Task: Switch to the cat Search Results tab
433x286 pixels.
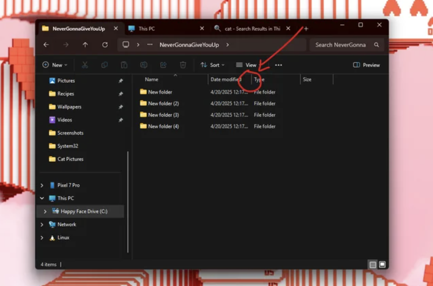Action: 252,29
